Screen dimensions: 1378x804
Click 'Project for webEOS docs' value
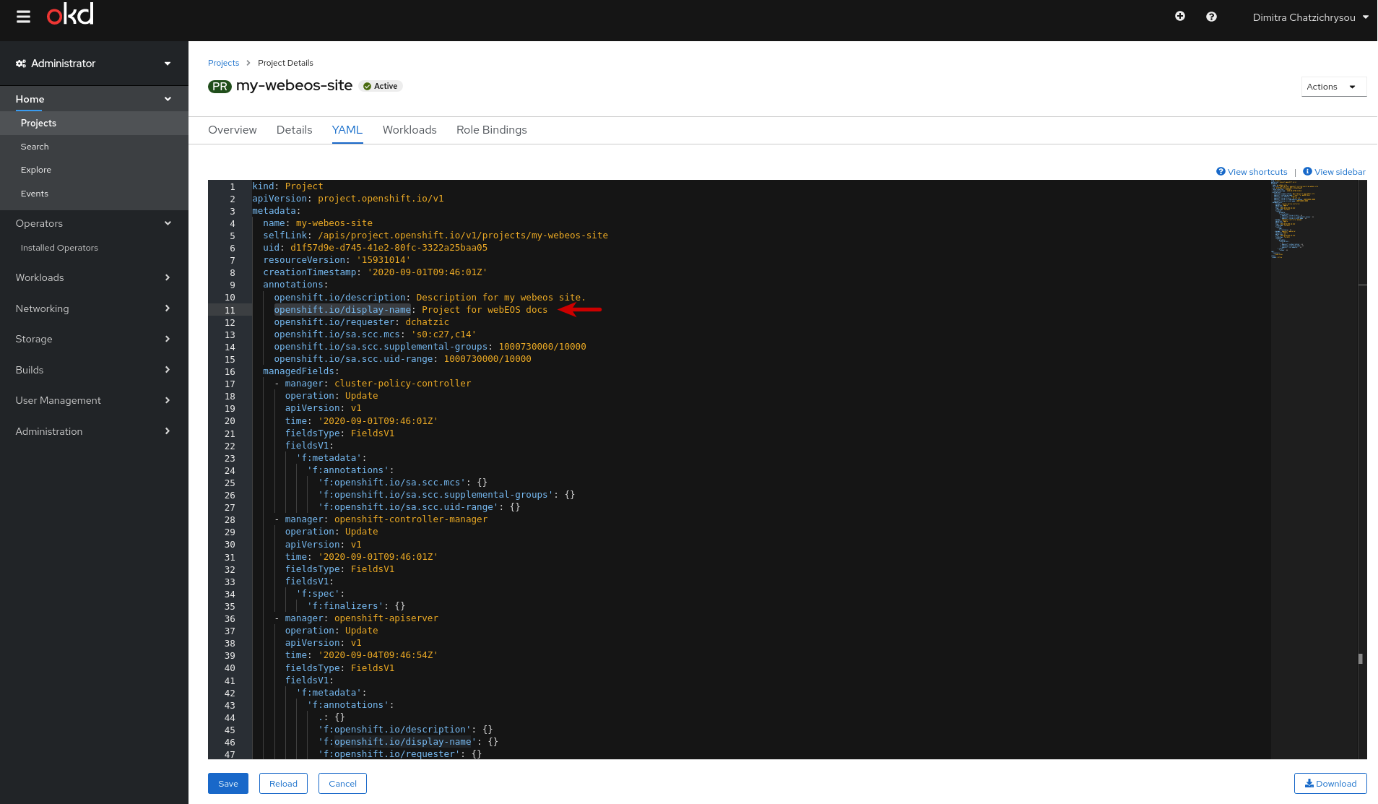point(485,310)
